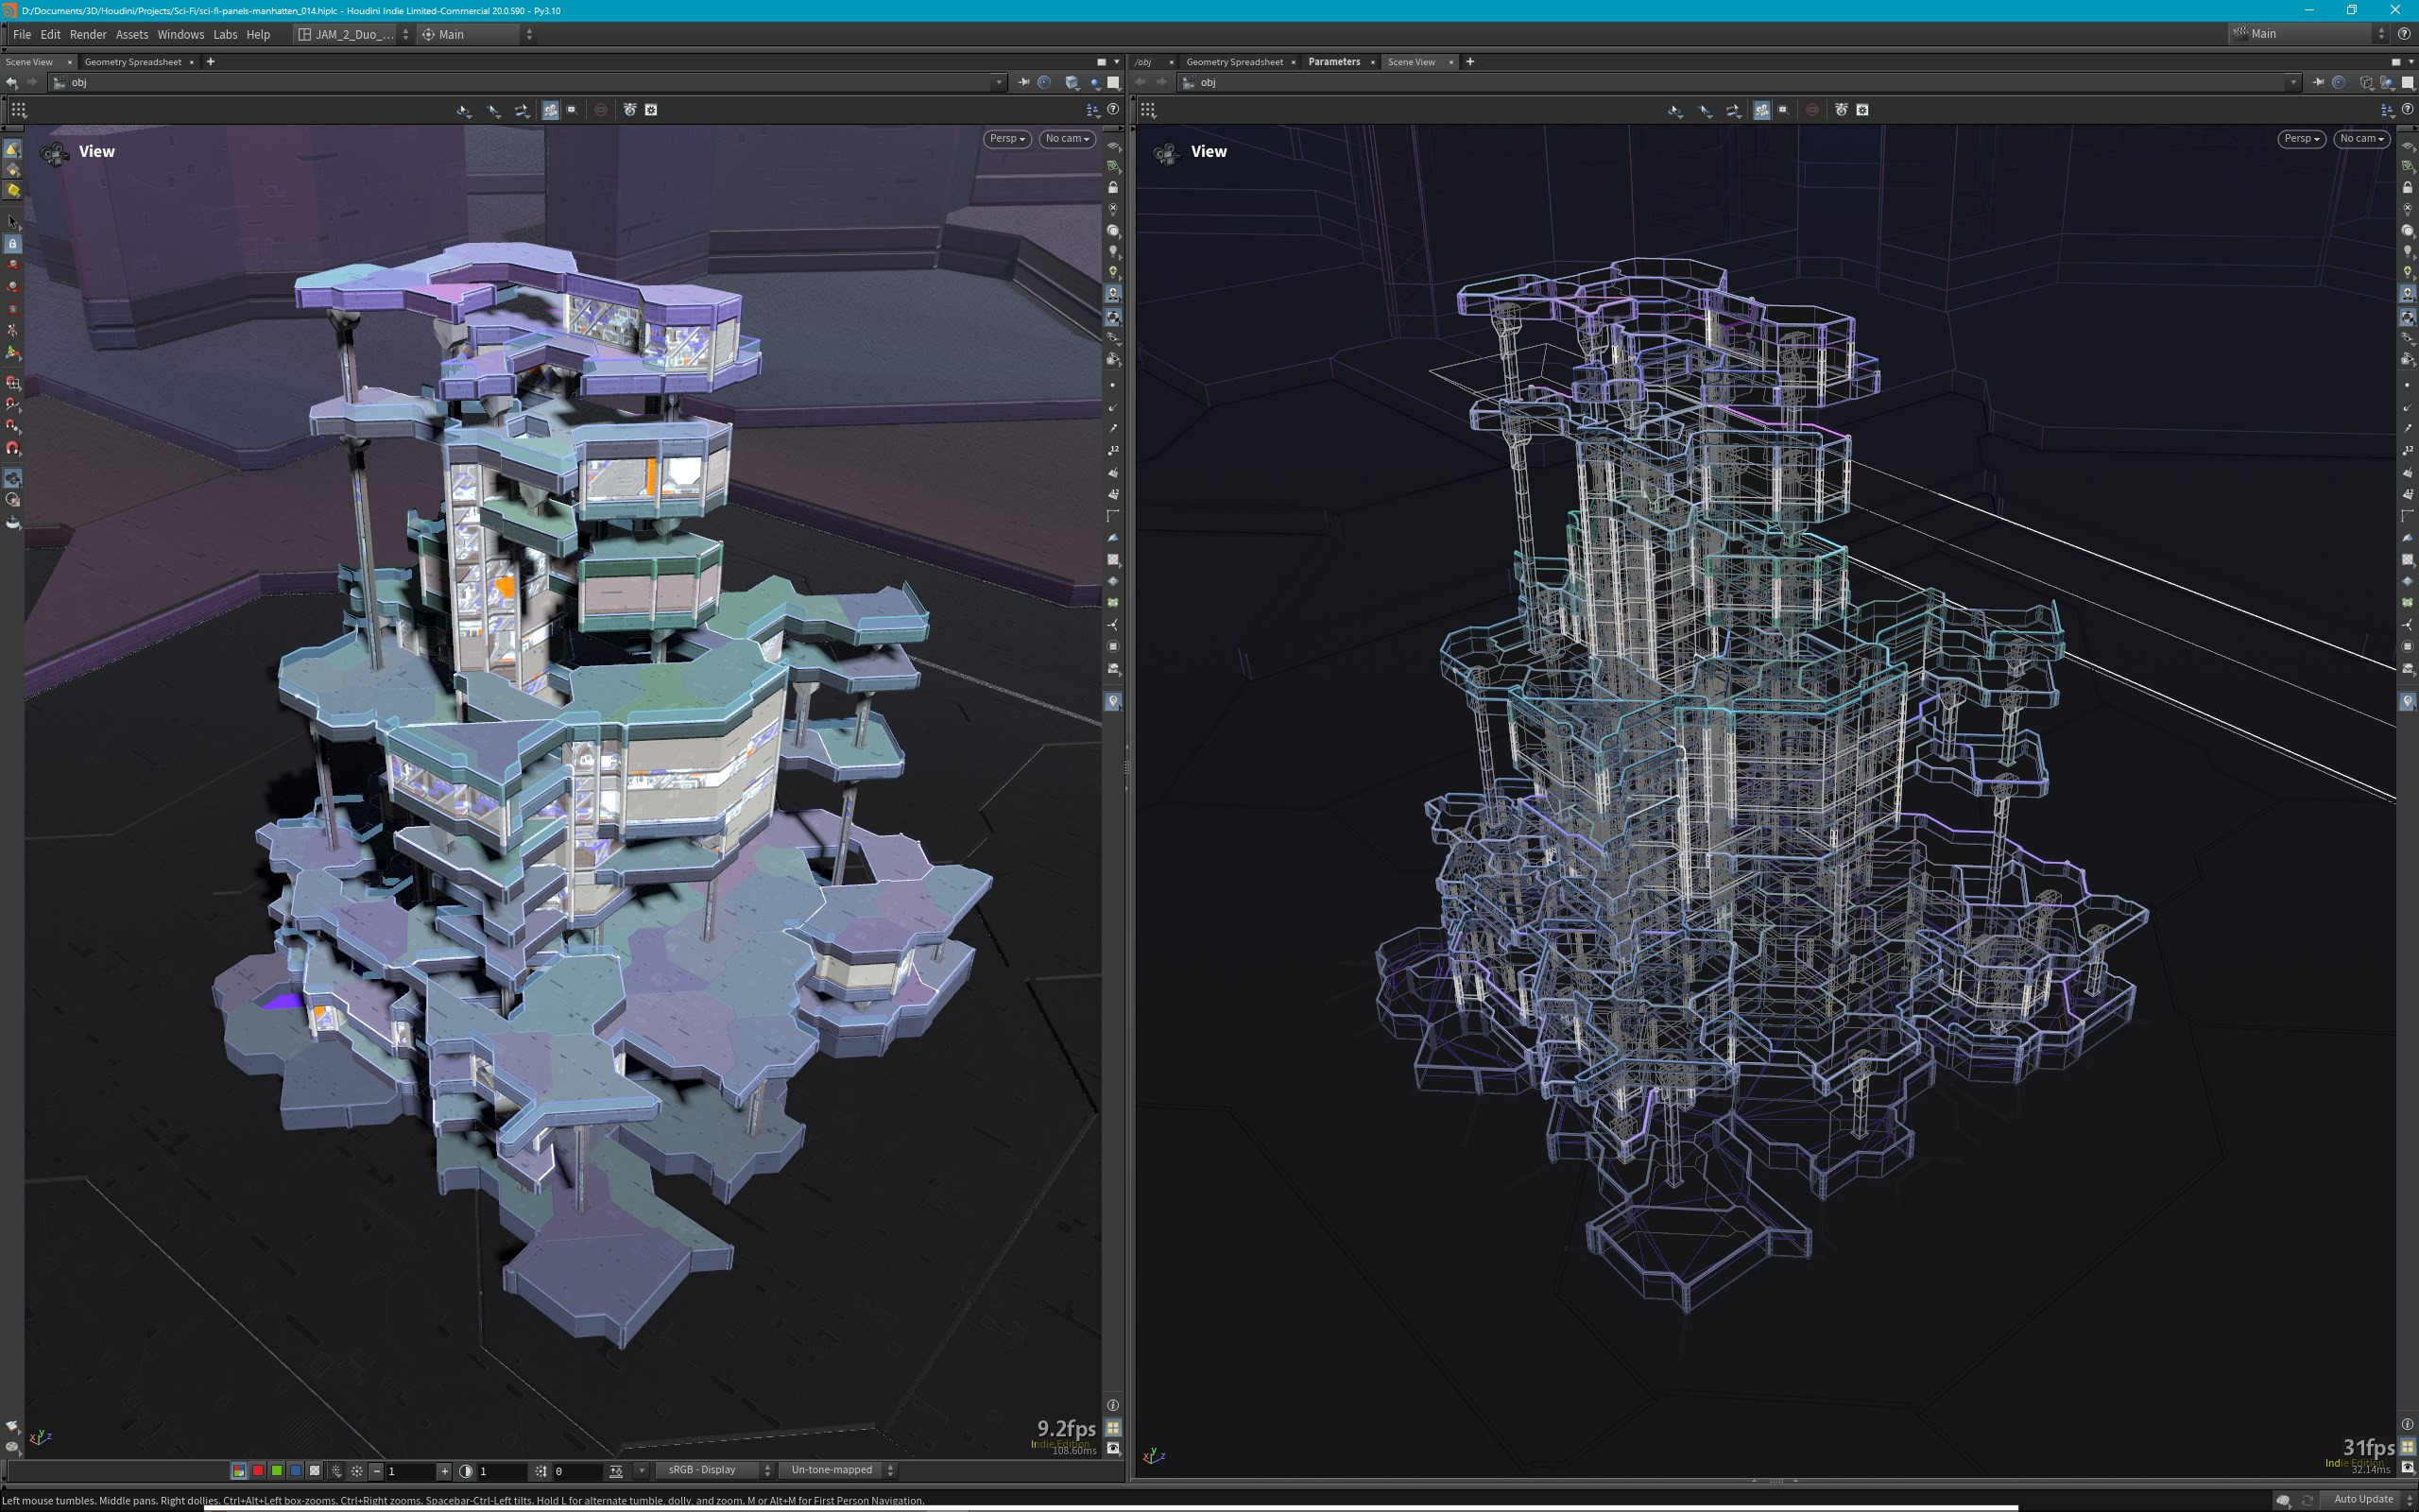Increase the exposure value with plus button
This screenshot has width=2419, height=1512.
point(445,1470)
